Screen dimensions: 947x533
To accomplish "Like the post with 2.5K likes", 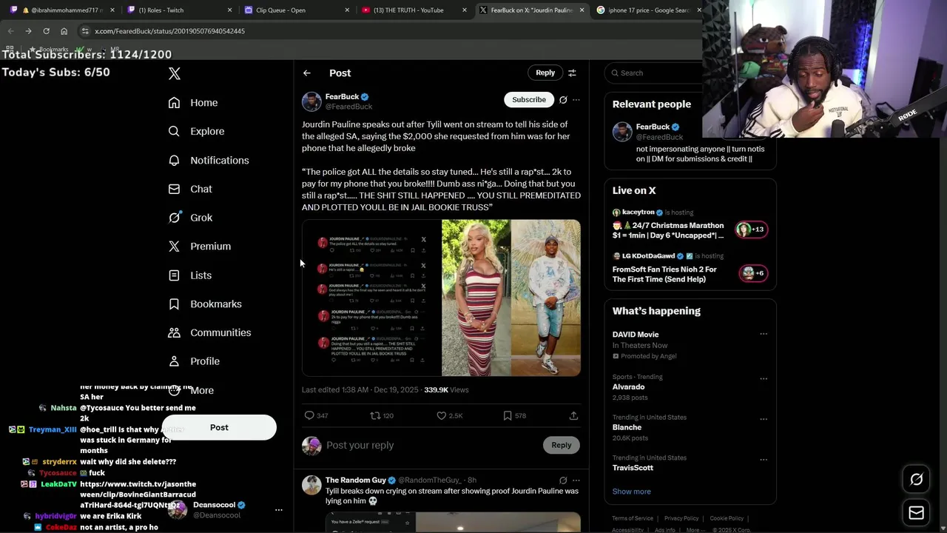I will (442, 415).
